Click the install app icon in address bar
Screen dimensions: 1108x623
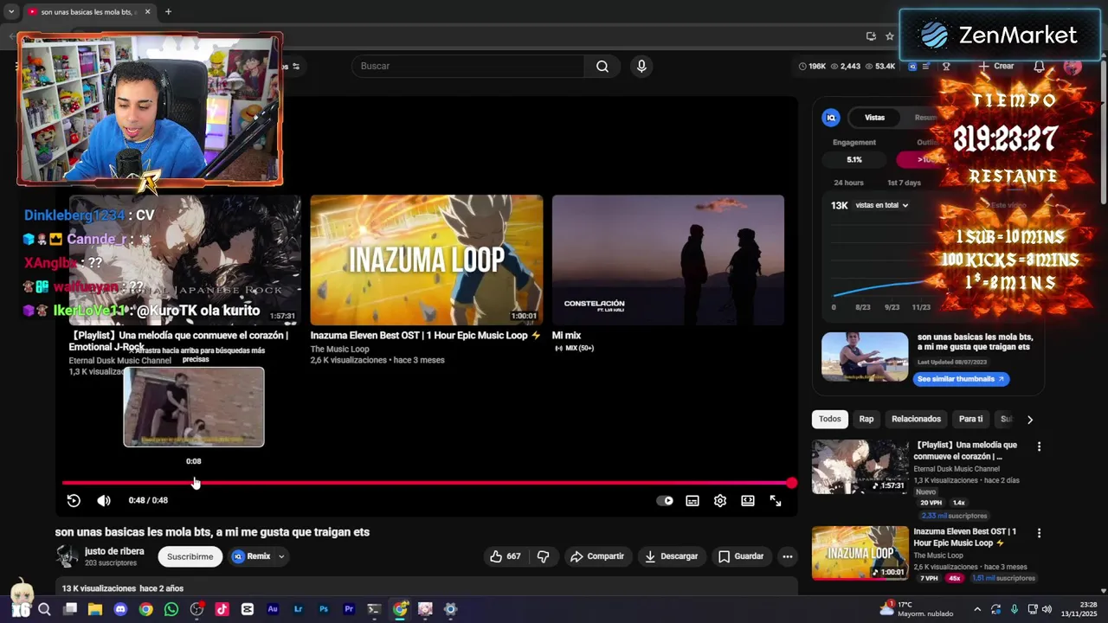871,36
